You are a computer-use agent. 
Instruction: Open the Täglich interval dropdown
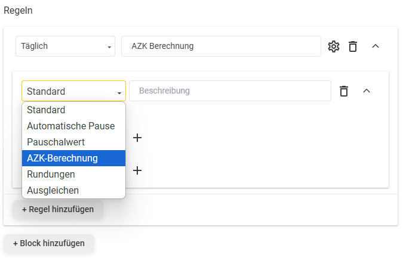65,46
